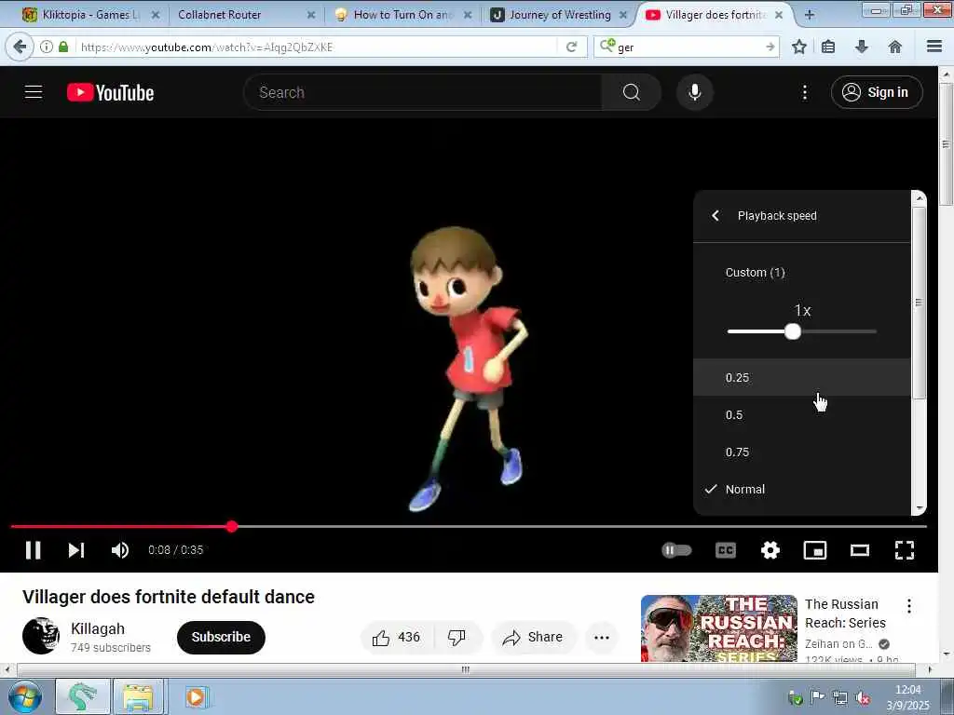Open browser downloads arrow

pyautogui.click(x=862, y=47)
